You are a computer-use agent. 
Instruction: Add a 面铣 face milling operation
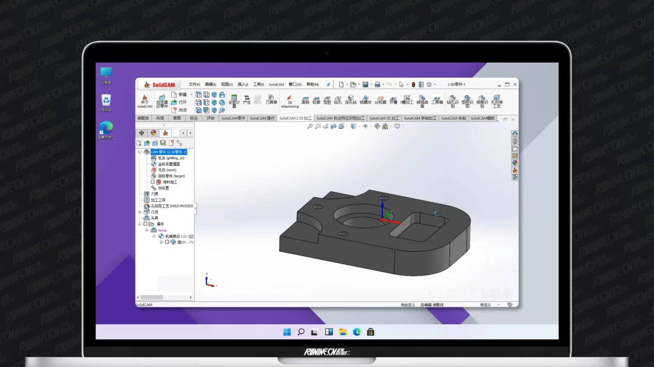tap(305, 100)
